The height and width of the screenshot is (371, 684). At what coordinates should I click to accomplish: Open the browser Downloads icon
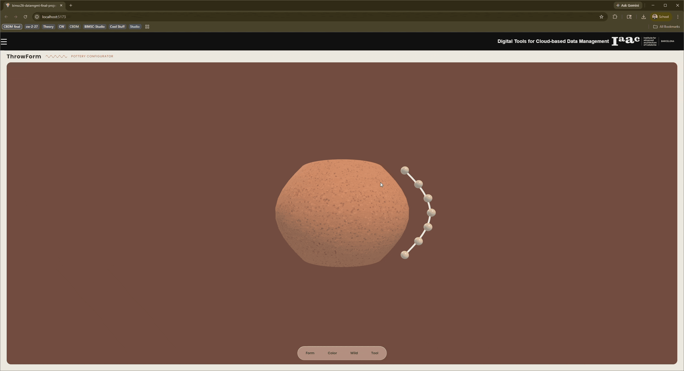(643, 17)
